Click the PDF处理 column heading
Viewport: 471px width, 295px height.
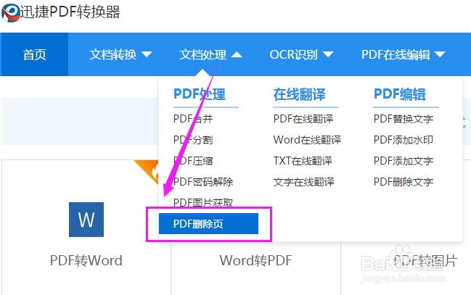tap(200, 94)
